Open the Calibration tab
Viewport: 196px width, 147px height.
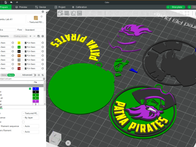(79, 7)
